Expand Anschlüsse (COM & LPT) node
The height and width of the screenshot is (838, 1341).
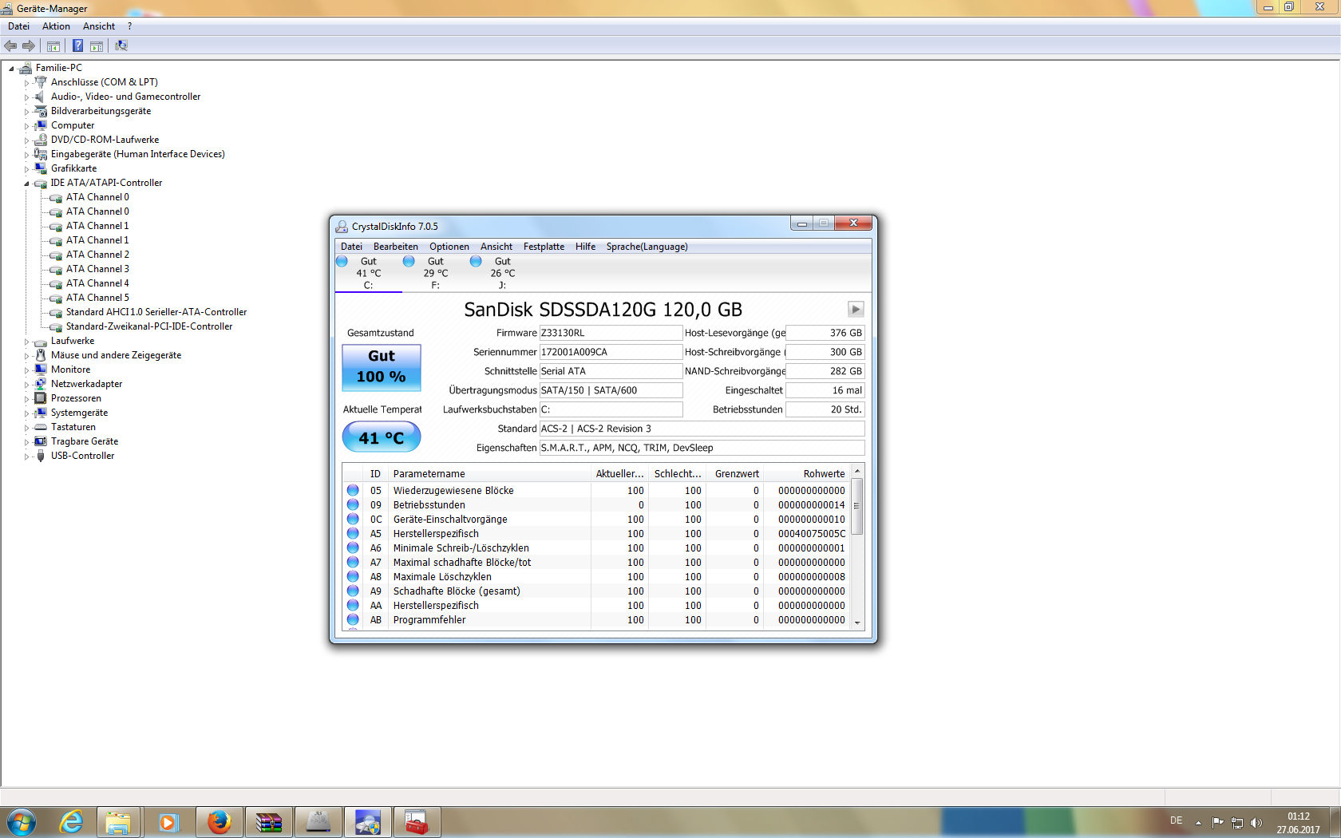point(26,82)
